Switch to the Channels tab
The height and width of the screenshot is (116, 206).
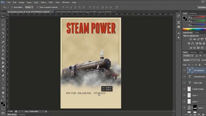click(193, 52)
